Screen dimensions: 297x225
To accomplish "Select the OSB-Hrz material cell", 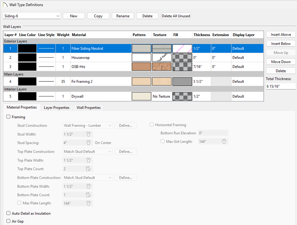I will click(x=101, y=67).
